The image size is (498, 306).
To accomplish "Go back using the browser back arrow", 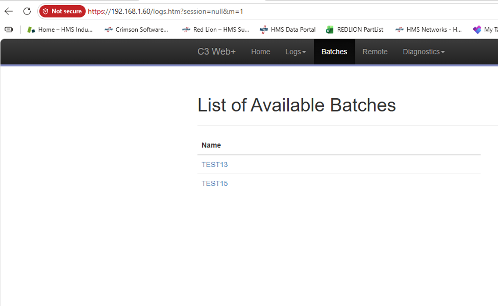I will 9,11.
